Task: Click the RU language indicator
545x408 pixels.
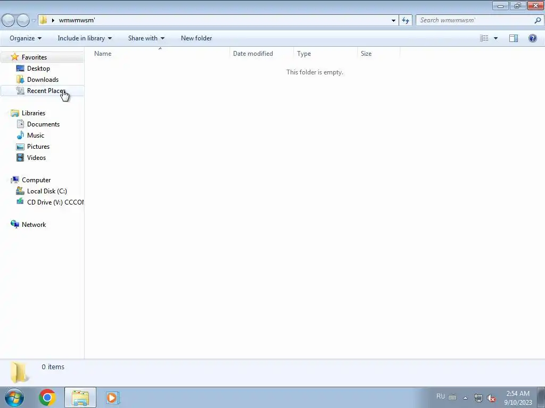Action: point(440,396)
